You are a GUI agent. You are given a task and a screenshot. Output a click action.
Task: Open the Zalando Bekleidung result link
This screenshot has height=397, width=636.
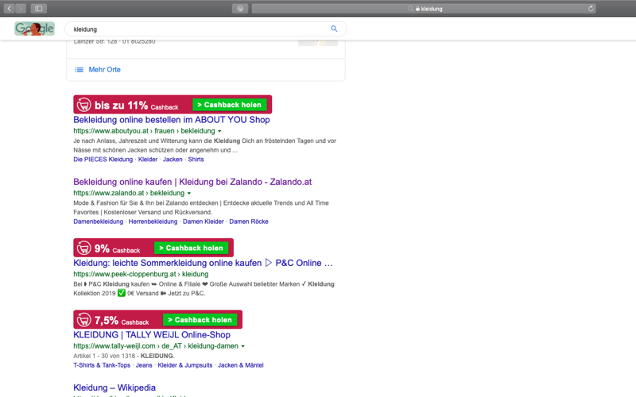click(x=192, y=182)
